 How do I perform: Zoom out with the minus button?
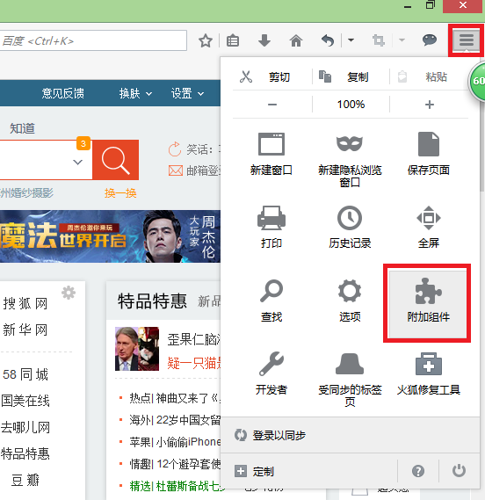tap(272, 105)
